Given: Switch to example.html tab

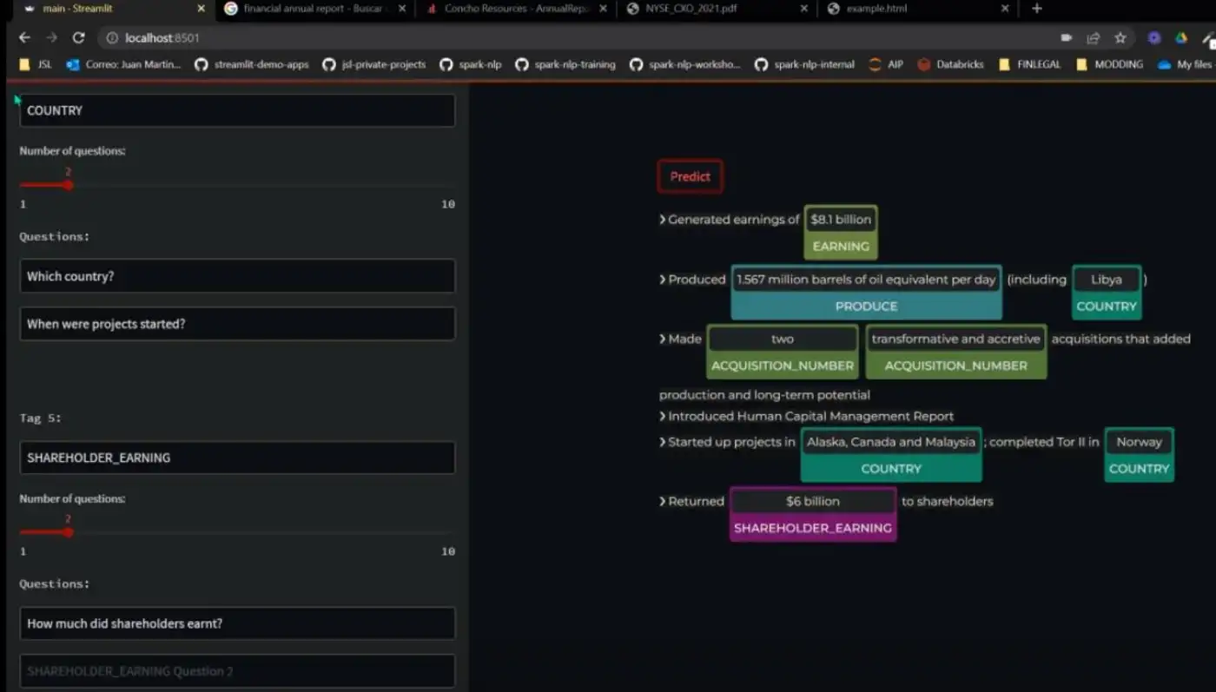Looking at the screenshot, I should click(917, 9).
